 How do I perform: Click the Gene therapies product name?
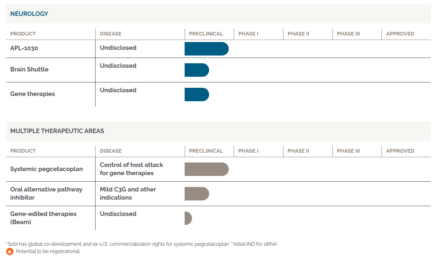coord(33,94)
